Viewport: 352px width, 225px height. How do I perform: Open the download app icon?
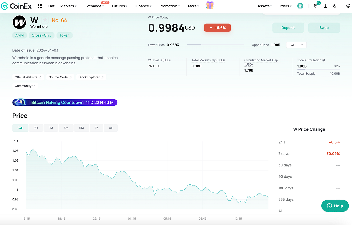pos(325,6)
